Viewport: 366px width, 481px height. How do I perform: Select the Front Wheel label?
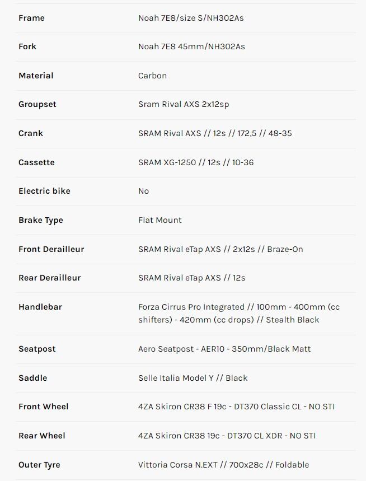tap(44, 407)
